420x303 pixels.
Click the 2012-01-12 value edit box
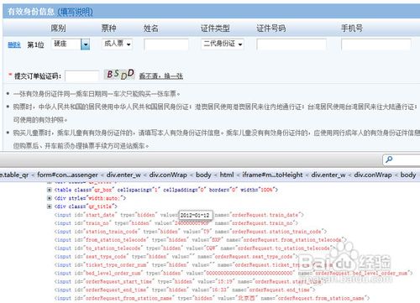tap(196, 215)
